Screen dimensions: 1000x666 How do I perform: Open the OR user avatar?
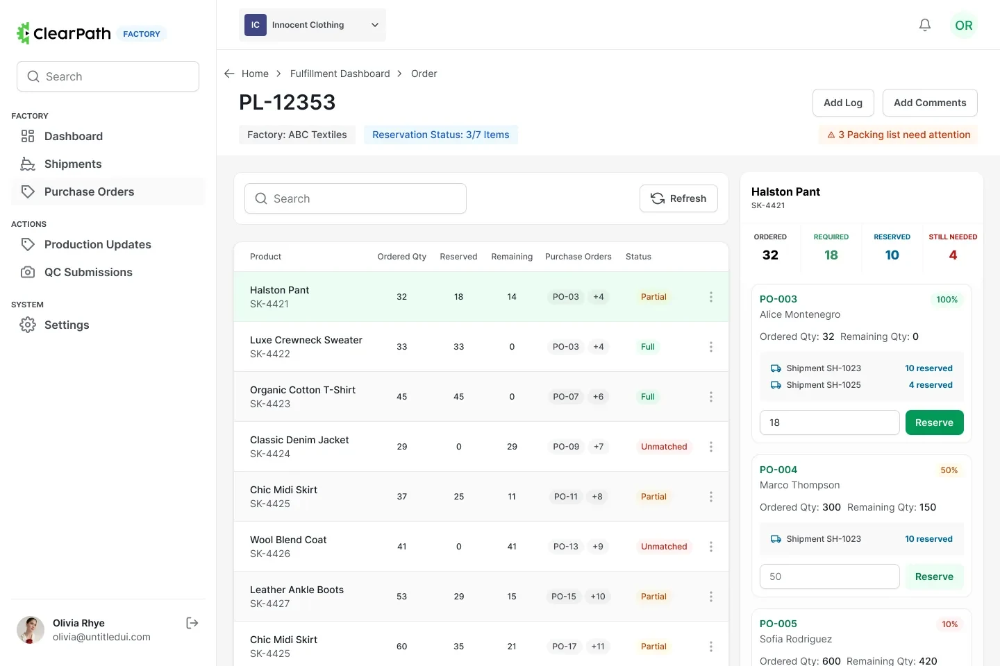pyautogui.click(x=964, y=25)
